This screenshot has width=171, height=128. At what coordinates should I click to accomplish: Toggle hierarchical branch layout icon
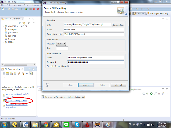[27, 74]
